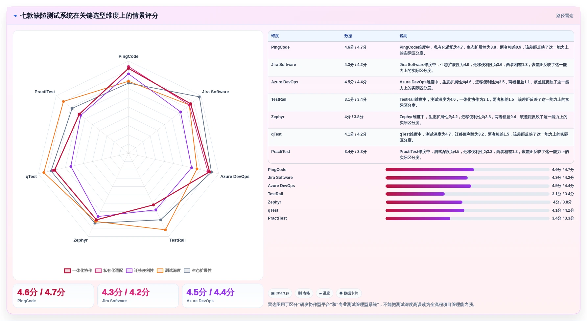This screenshot has height=321, width=587.
Task: Click the 说明 column header
Action: (x=404, y=36)
